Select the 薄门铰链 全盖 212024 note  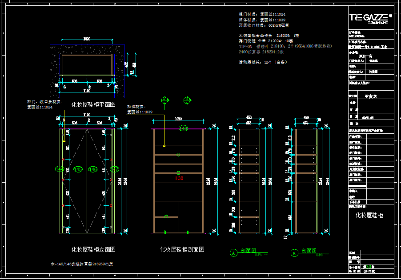(x=266, y=41)
